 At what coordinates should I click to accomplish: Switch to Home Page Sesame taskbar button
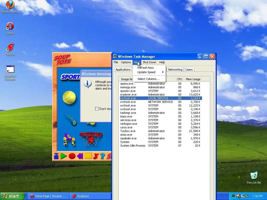[48, 196]
